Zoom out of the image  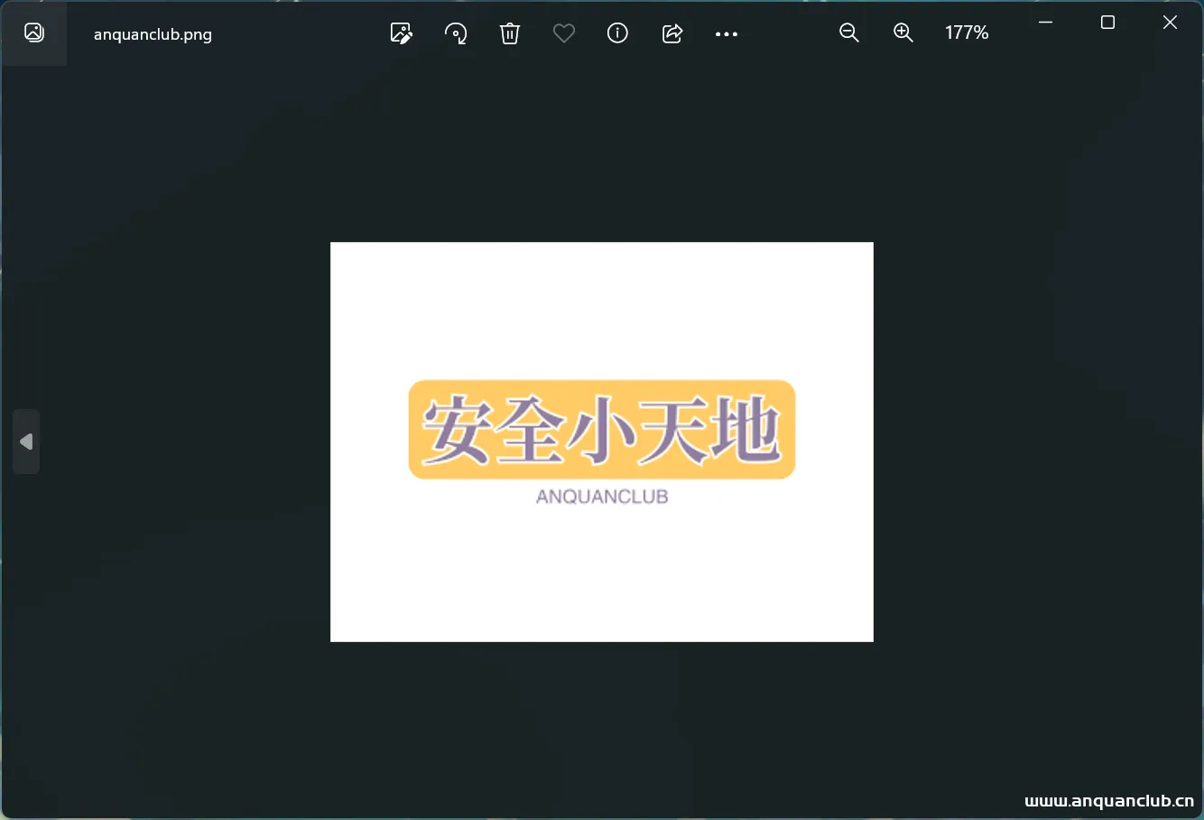click(848, 33)
